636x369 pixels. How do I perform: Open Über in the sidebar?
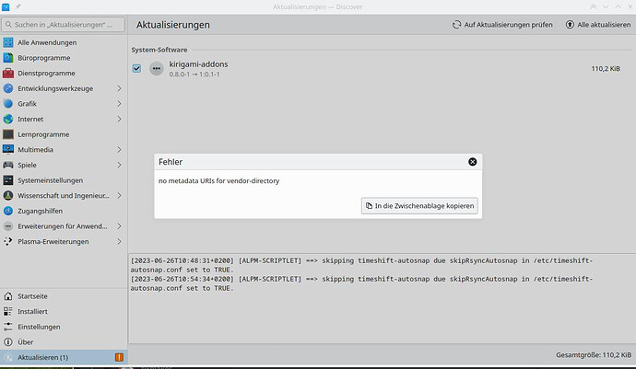64,342
